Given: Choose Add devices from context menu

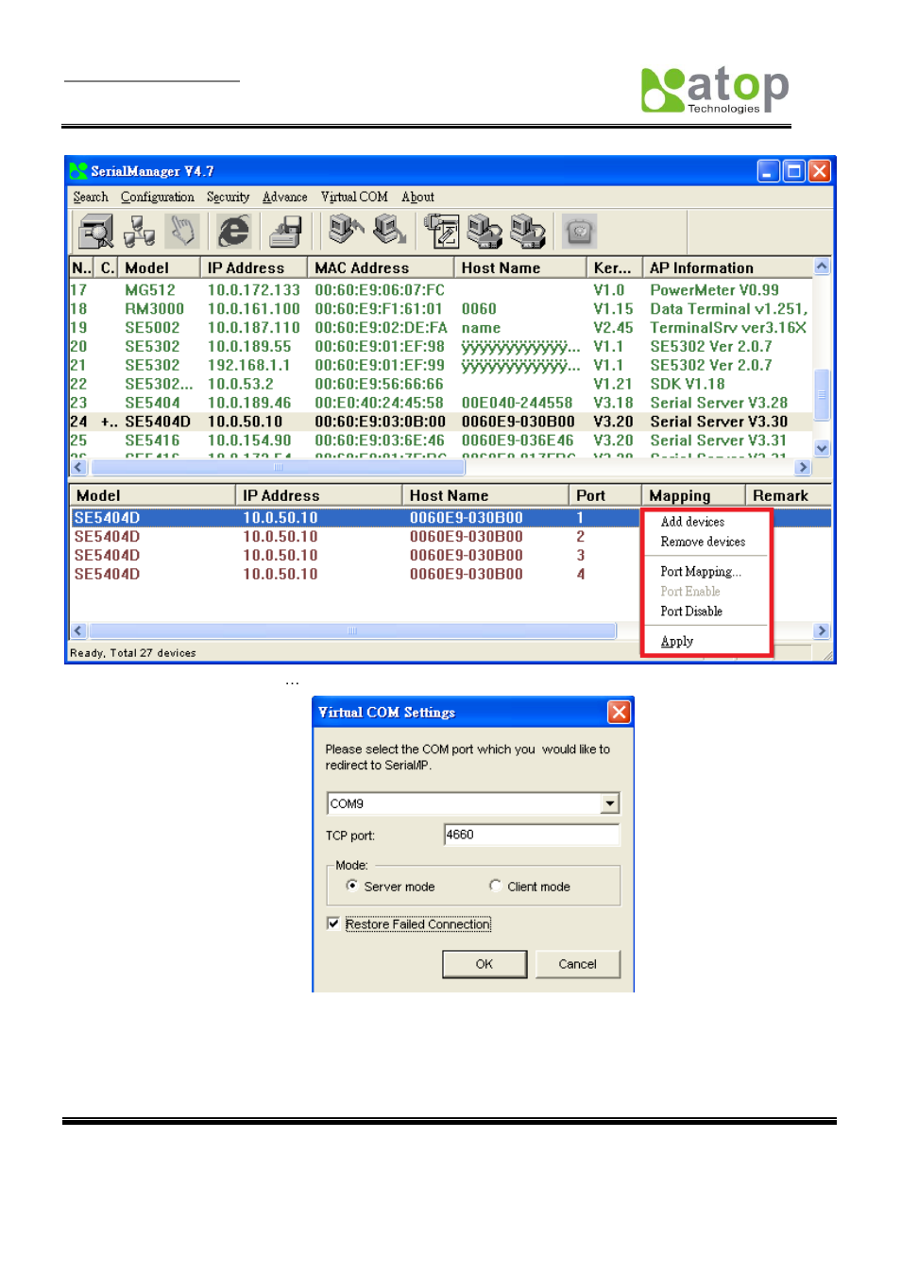Looking at the screenshot, I should (x=692, y=522).
